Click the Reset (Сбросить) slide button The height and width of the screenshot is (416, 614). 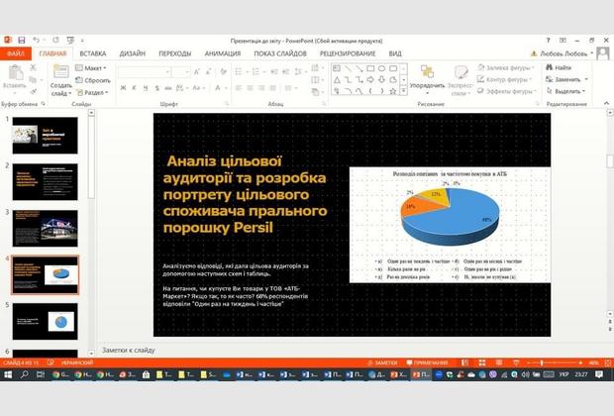click(x=93, y=80)
